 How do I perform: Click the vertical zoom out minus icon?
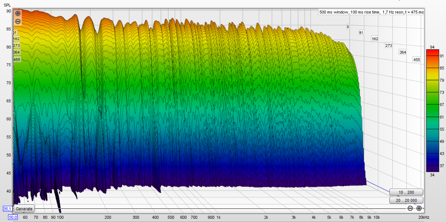[x=18, y=22]
